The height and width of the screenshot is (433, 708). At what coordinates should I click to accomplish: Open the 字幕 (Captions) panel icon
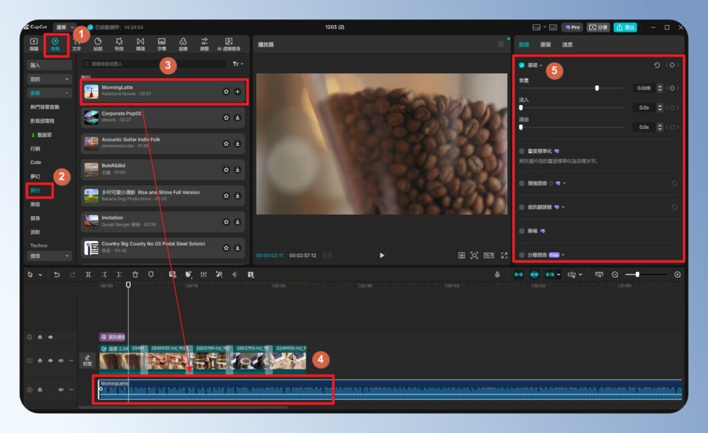(161, 43)
